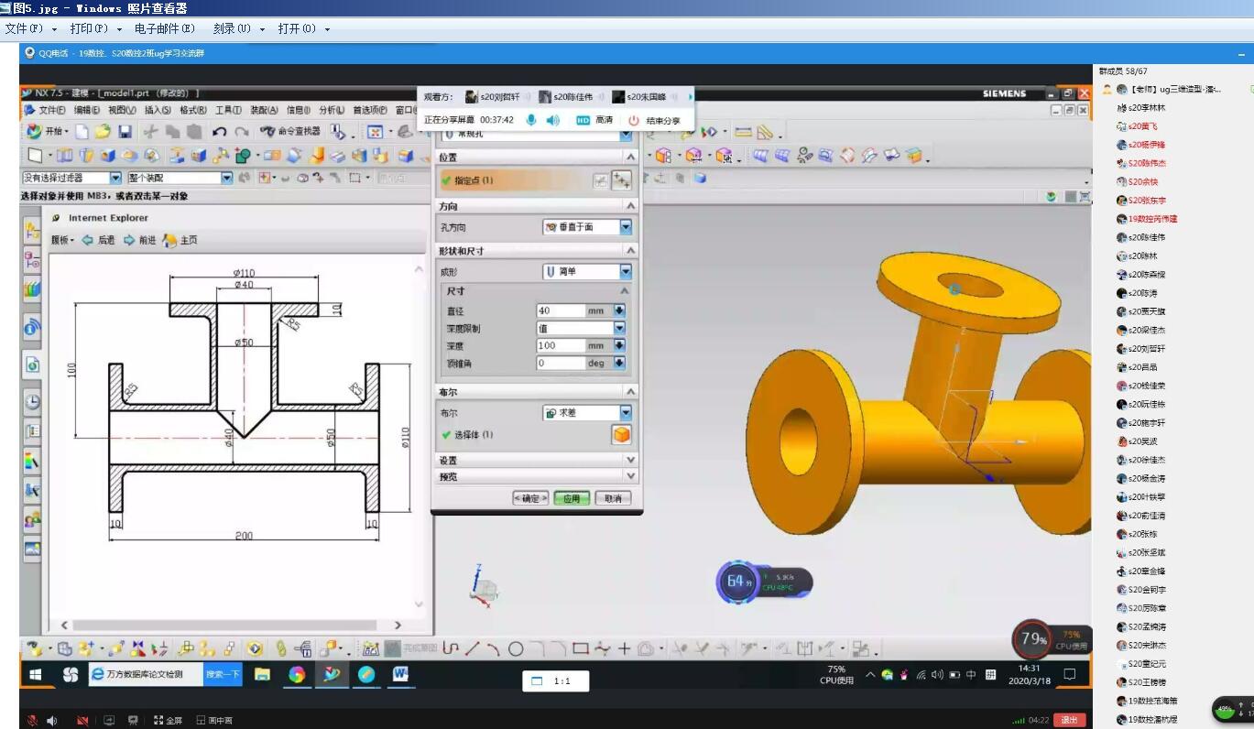The image size is (1254, 729).
Task: Click the 直径 diameter input field
Action: point(561,311)
